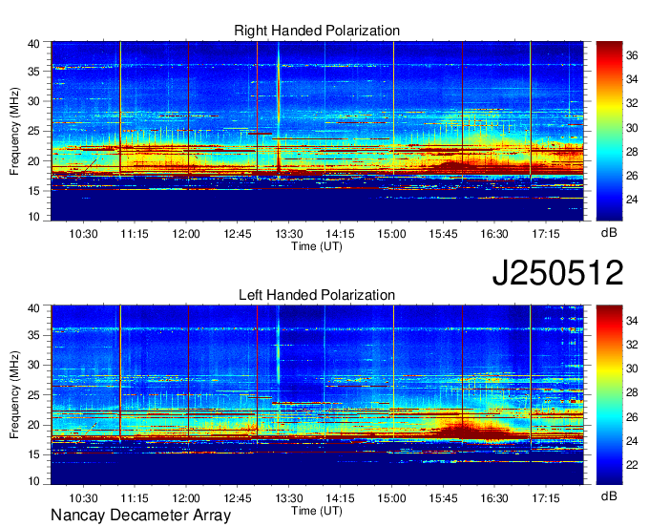Click the Right Handed Polarization spectrogram image
649x527 pixels.
317,131
